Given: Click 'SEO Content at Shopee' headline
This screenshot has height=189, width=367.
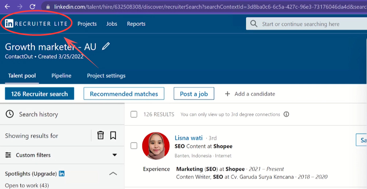Looking at the screenshot, I should pyautogui.click(x=203, y=146).
